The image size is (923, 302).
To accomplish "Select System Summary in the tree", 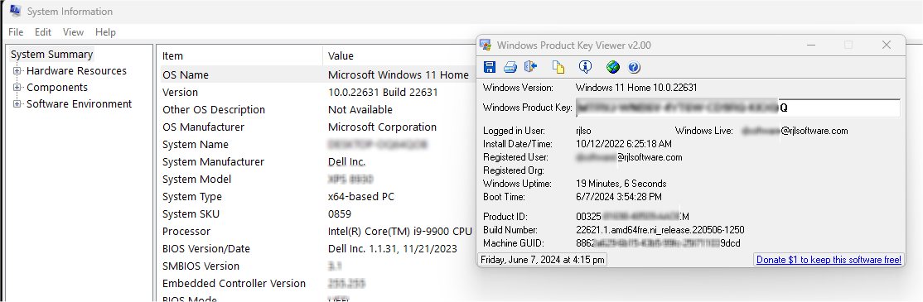I will coord(52,54).
